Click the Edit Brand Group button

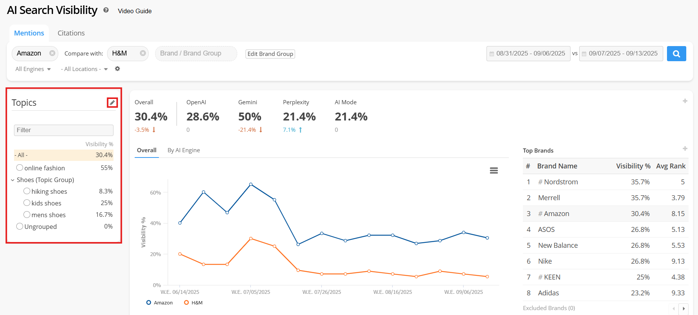[x=270, y=54]
